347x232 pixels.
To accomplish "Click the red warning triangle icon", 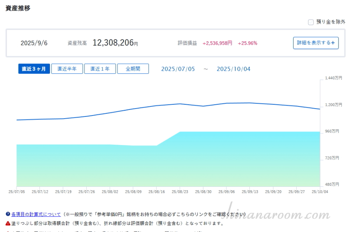I will tap(8, 223).
